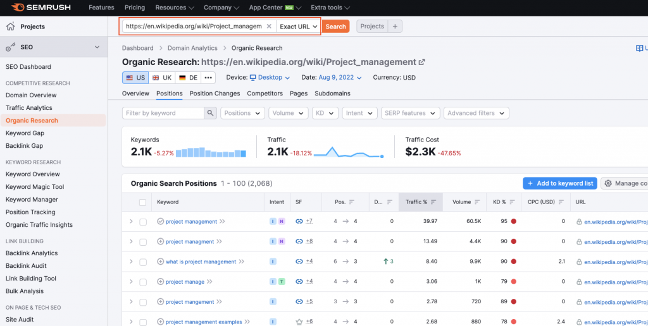Image resolution: width=648 pixels, height=326 pixels.
Task: Click the SEO key icon in sidebar
Action: pos(11,47)
